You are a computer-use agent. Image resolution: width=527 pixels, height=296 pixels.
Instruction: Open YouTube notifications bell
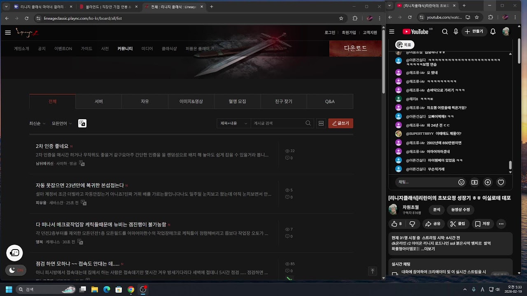tap(493, 32)
